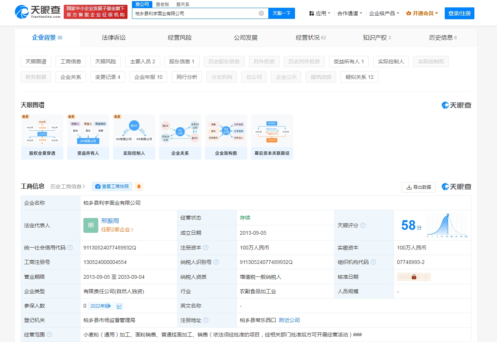
Task: Open the 企业架构图 diagram card
Action: (226, 137)
